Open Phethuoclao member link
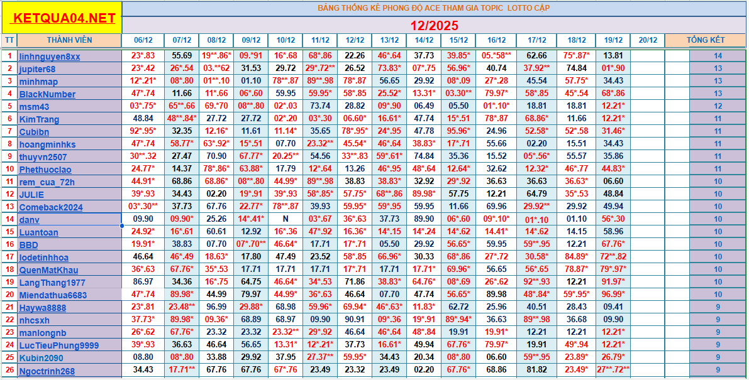Screen dimensions: 749x380 tap(45, 170)
